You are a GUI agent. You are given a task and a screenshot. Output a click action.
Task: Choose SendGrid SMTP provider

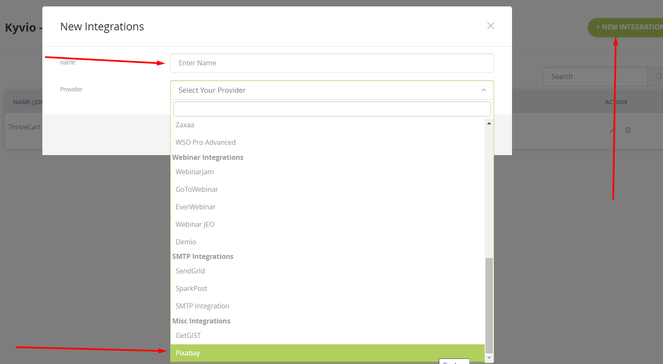328,271
